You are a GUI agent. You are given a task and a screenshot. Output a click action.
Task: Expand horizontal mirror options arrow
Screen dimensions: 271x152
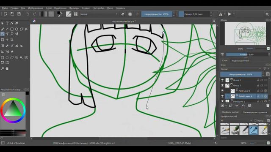tap(225, 14)
